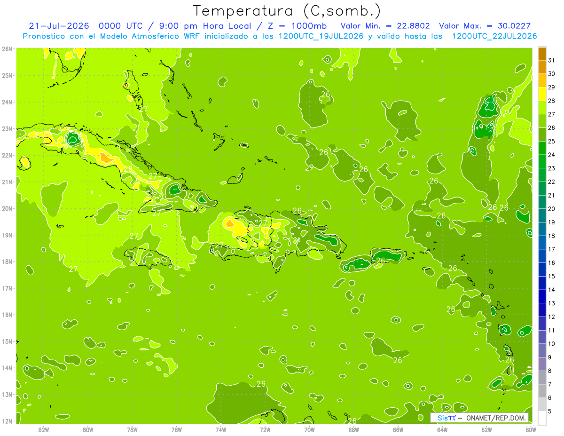Pick the colorbar swatch between 27 and 28
The width and height of the screenshot is (564, 436).
click(x=542, y=108)
